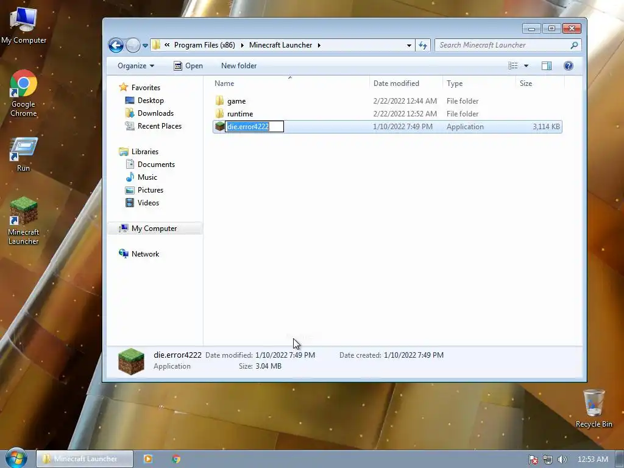This screenshot has width=624, height=468.
Task: Click the Google Chrome desktop shortcut
Action: coord(24,94)
